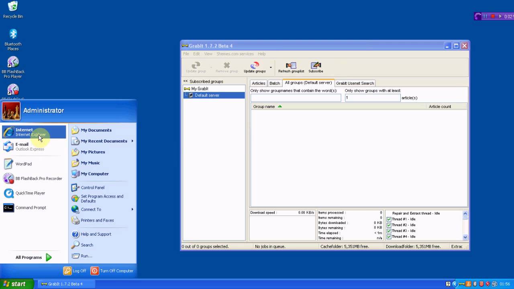The width and height of the screenshot is (514, 289).
Task: Click the tray icon with red X shield
Action: [x=488, y=284]
